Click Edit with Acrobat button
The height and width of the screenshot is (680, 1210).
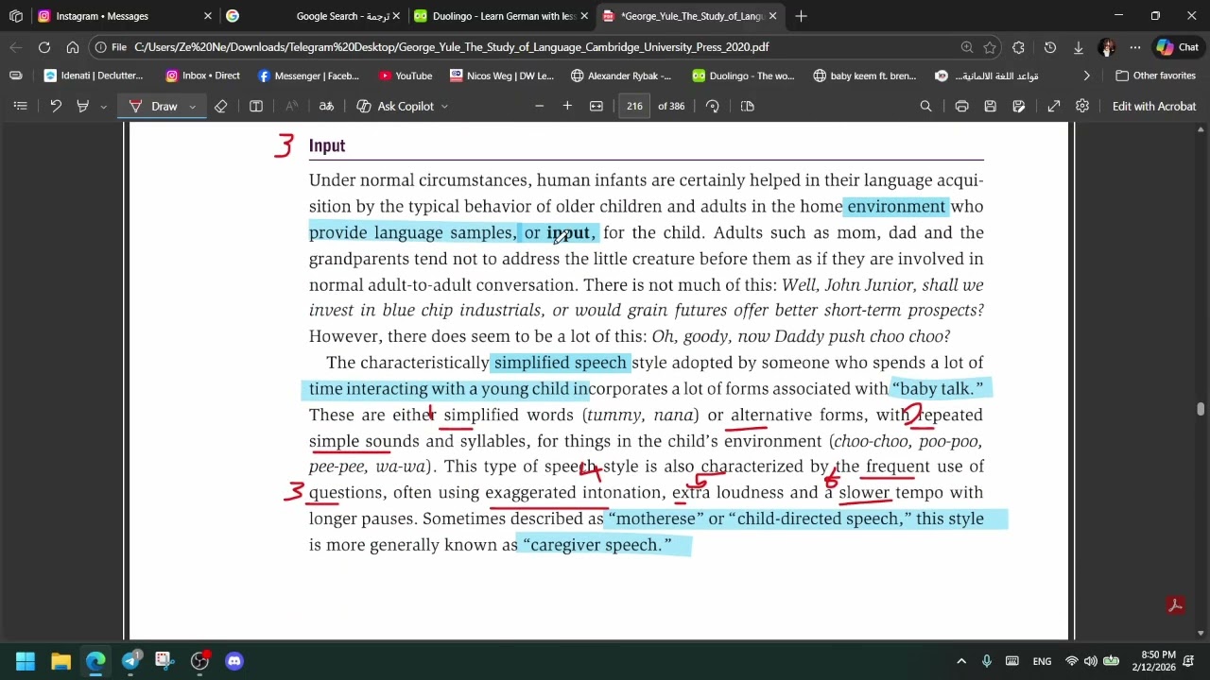[1154, 106]
